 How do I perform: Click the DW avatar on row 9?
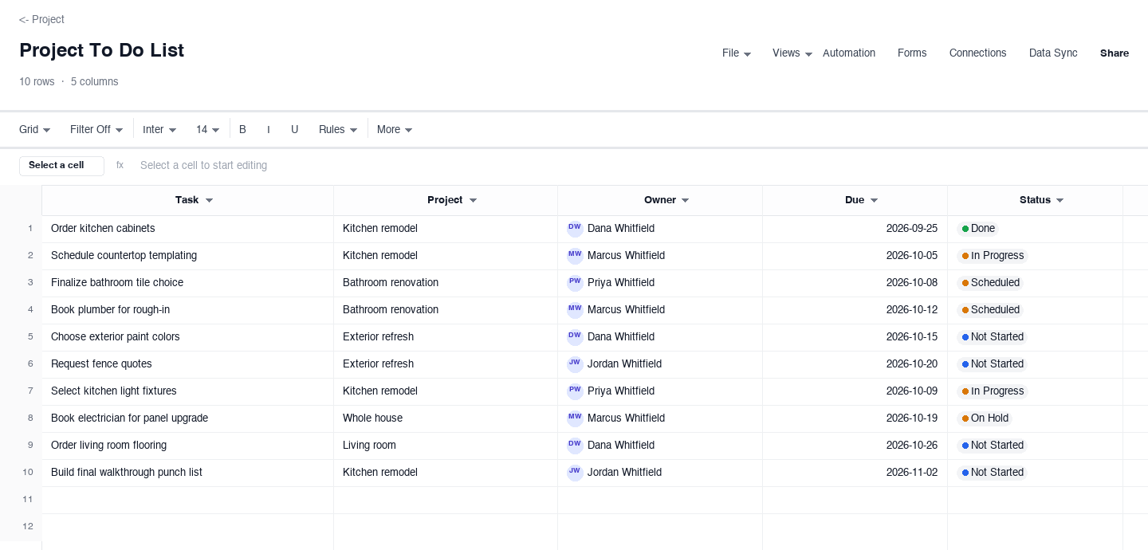[575, 446]
